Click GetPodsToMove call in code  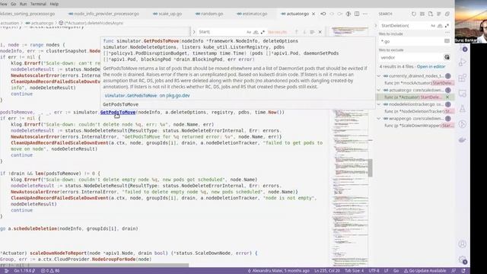point(118,112)
